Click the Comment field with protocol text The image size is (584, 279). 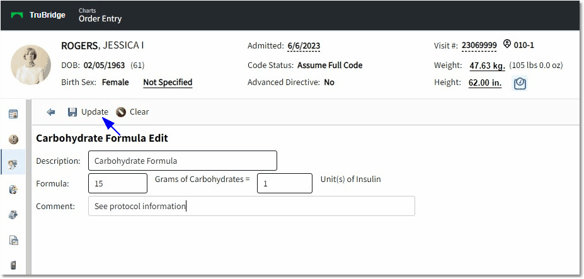coord(251,206)
